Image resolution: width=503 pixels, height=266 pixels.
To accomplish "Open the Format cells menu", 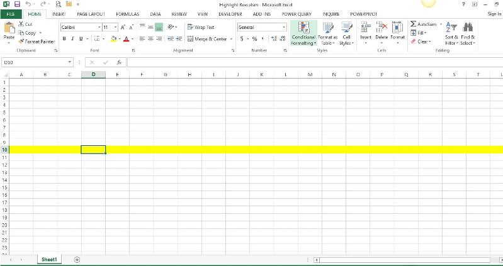I will click(397, 33).
